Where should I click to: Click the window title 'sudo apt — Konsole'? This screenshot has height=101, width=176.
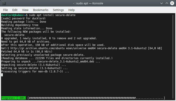pos(88,3)
